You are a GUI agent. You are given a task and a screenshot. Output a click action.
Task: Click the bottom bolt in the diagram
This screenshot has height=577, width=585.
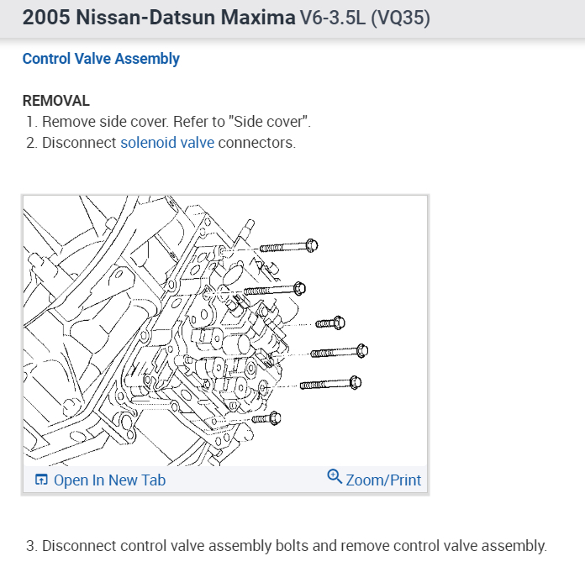pyautogui.click(x=266, y=417)
